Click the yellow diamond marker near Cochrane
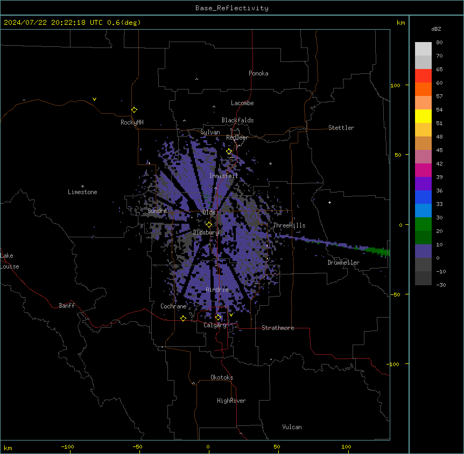The image size is (464, 454). point(183,318)
